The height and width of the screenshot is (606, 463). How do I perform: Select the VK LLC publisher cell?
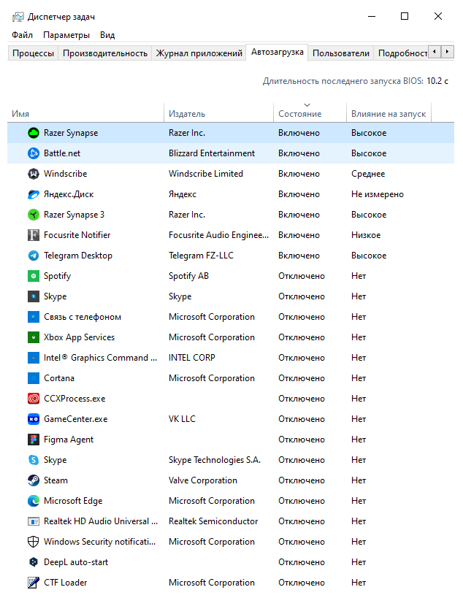click(x=182, y=419)
